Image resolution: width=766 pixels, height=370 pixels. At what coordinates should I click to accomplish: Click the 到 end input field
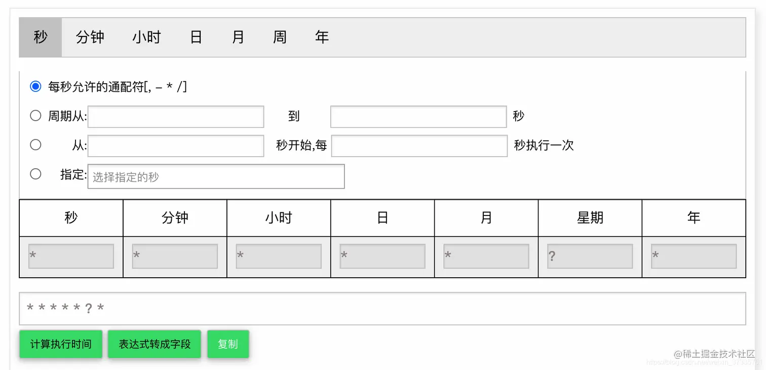point(418,117)
